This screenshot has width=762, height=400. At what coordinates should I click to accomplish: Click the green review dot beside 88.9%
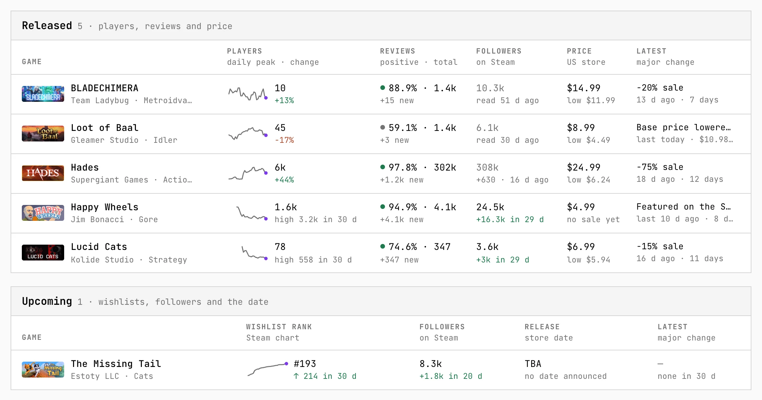383,88
